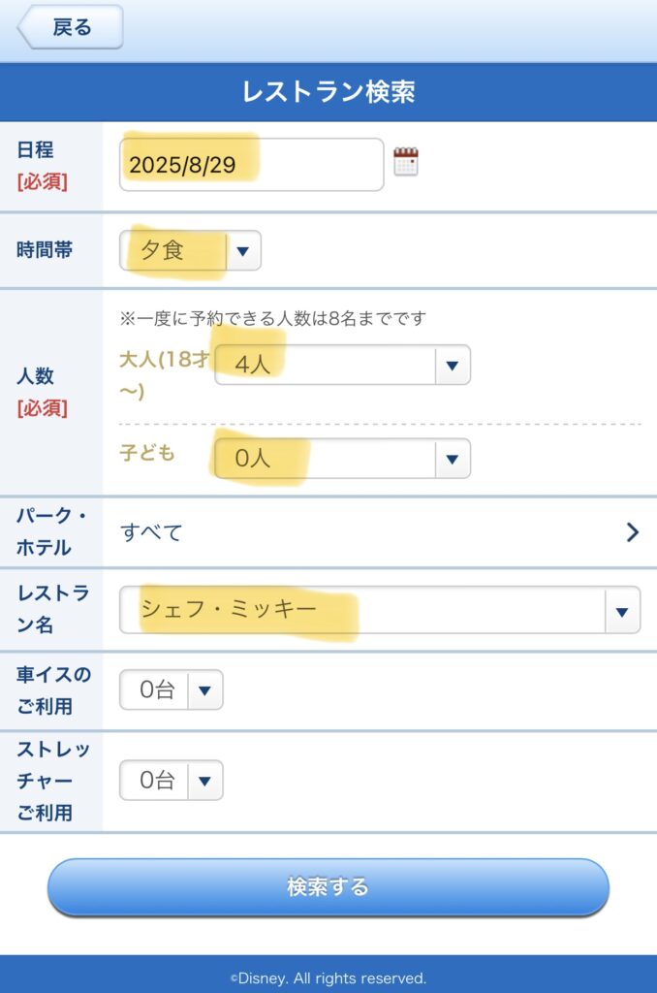The height and width of the screenshot is (993, 657).
Task: Click the children count dropdown arrow
Action: pyautogui.click(x=452, y=459)
